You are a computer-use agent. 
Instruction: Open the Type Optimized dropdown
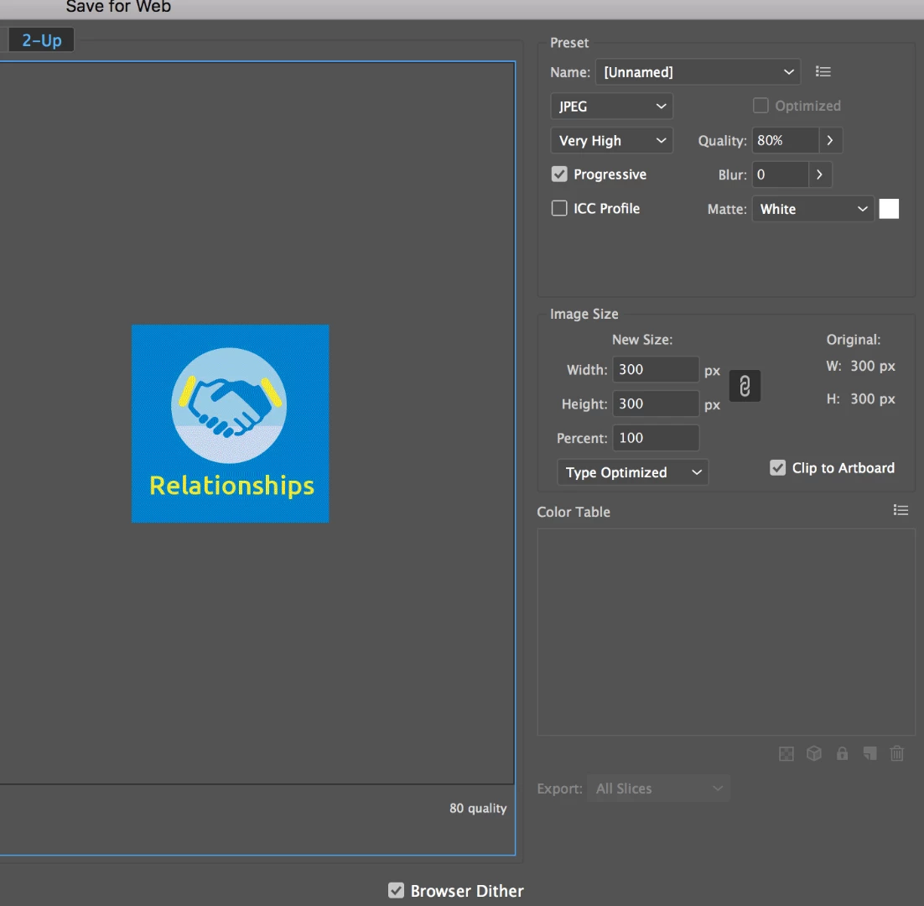632,472
